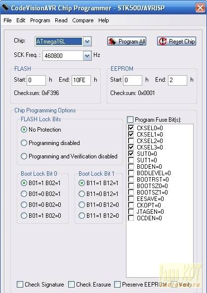
Task: Check the CKSEL2=0 fuse bit
Action: (x=131, y=141)
